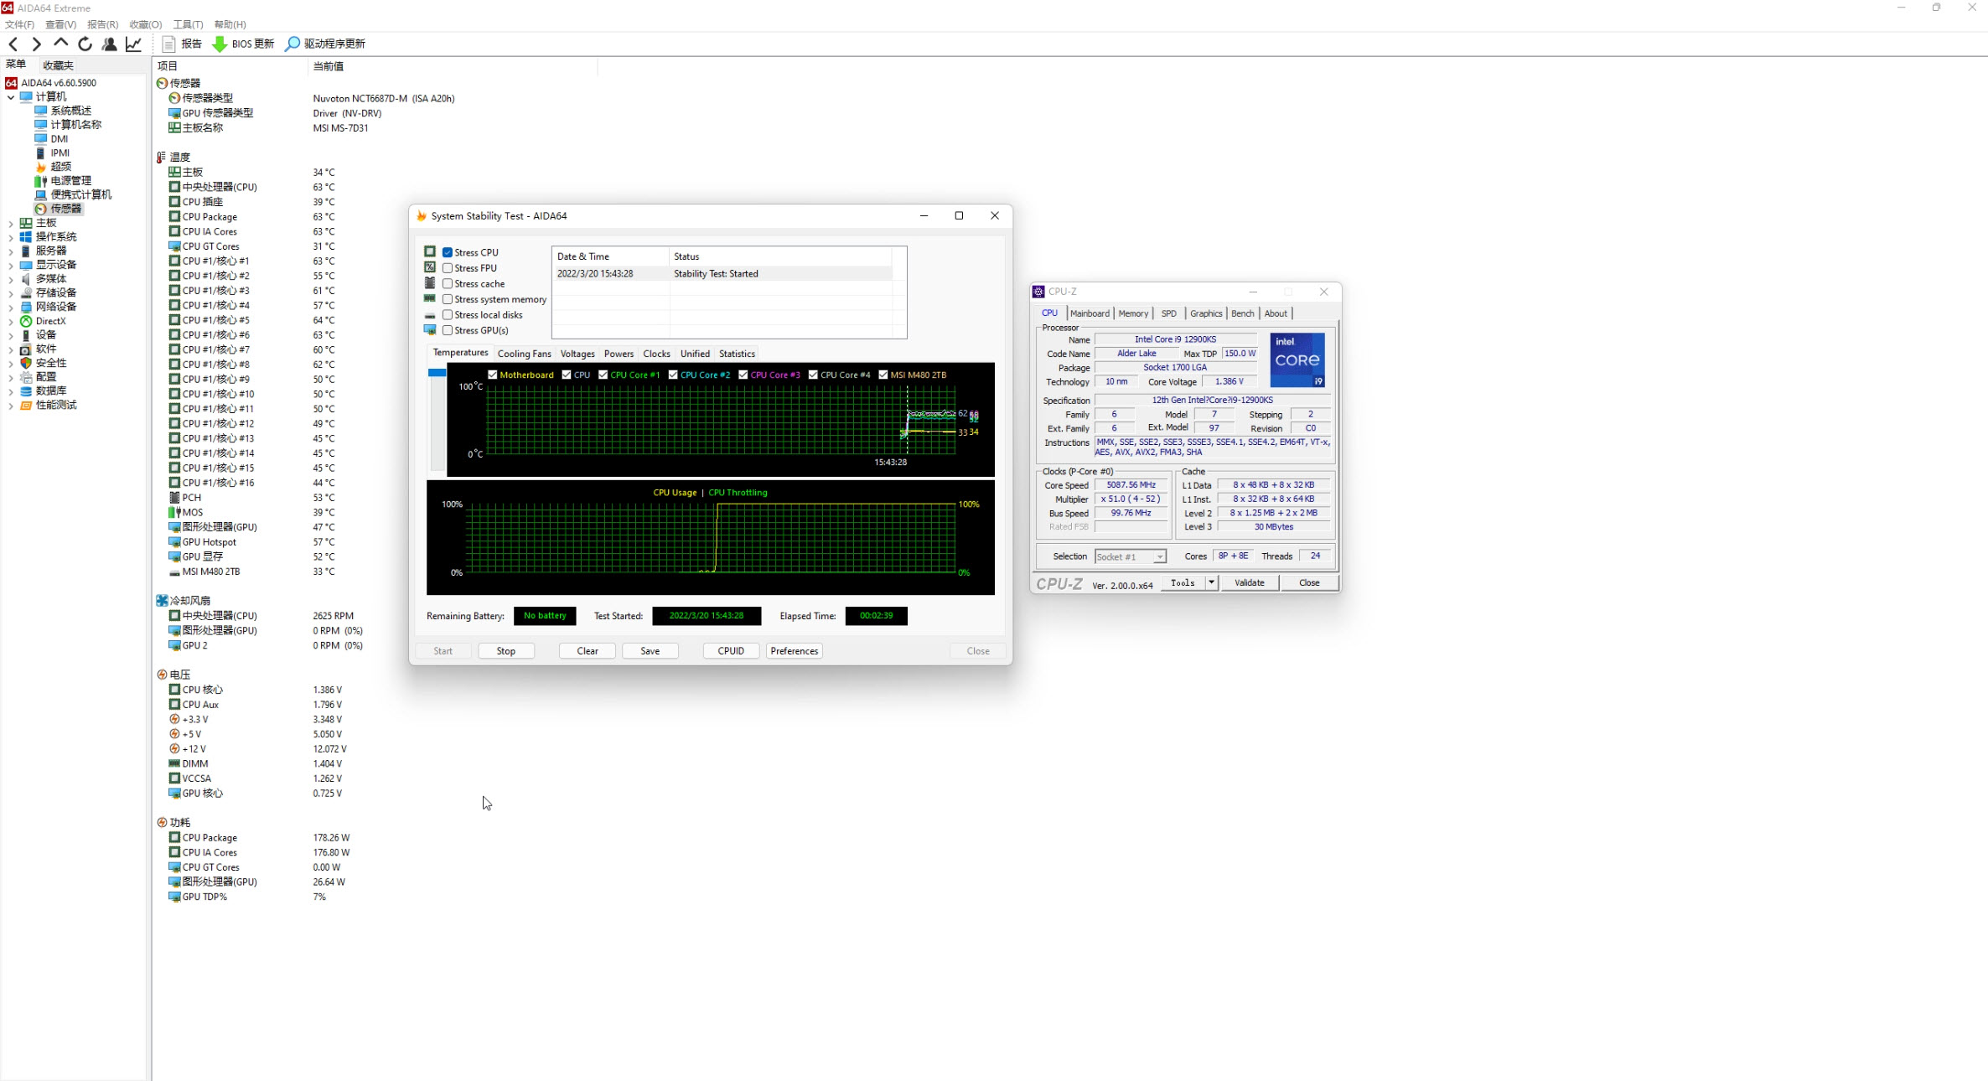1988x1081 pixels.
Task: Open Unified tab in stability test
Action: click(694, 353)
